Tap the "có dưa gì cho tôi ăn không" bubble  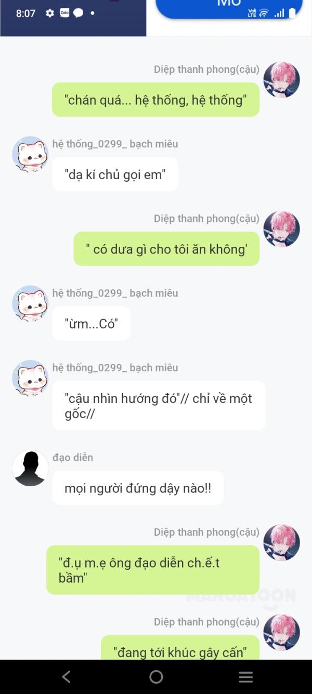pos(166,249)
